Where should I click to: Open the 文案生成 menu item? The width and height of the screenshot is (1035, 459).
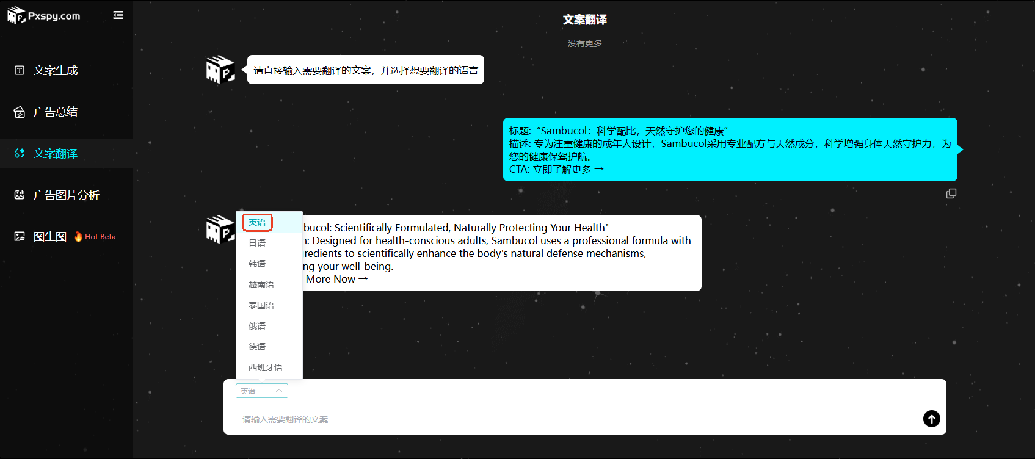click(67, 70)
